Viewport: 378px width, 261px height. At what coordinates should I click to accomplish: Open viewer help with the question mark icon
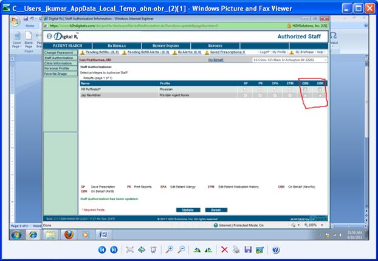coord(275,249)
